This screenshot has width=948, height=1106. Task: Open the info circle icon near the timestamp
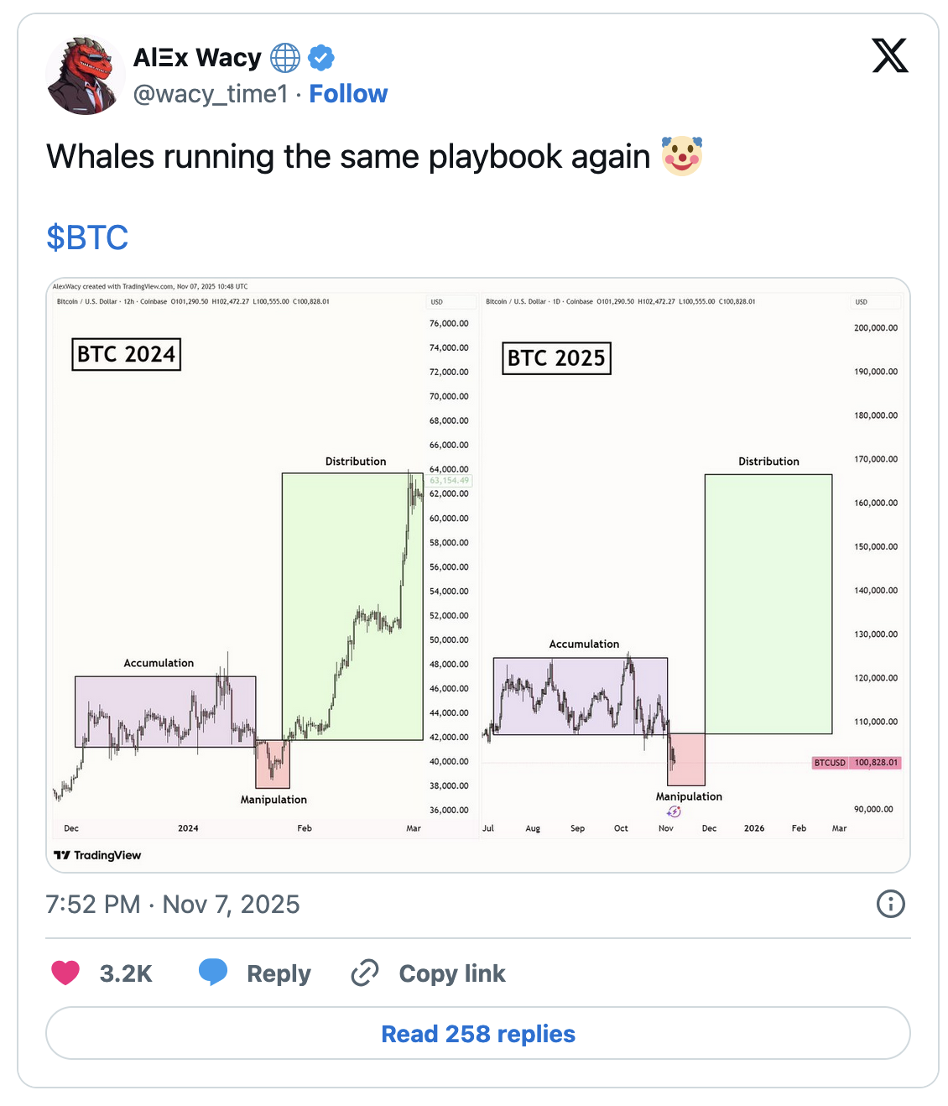point(891,904)
